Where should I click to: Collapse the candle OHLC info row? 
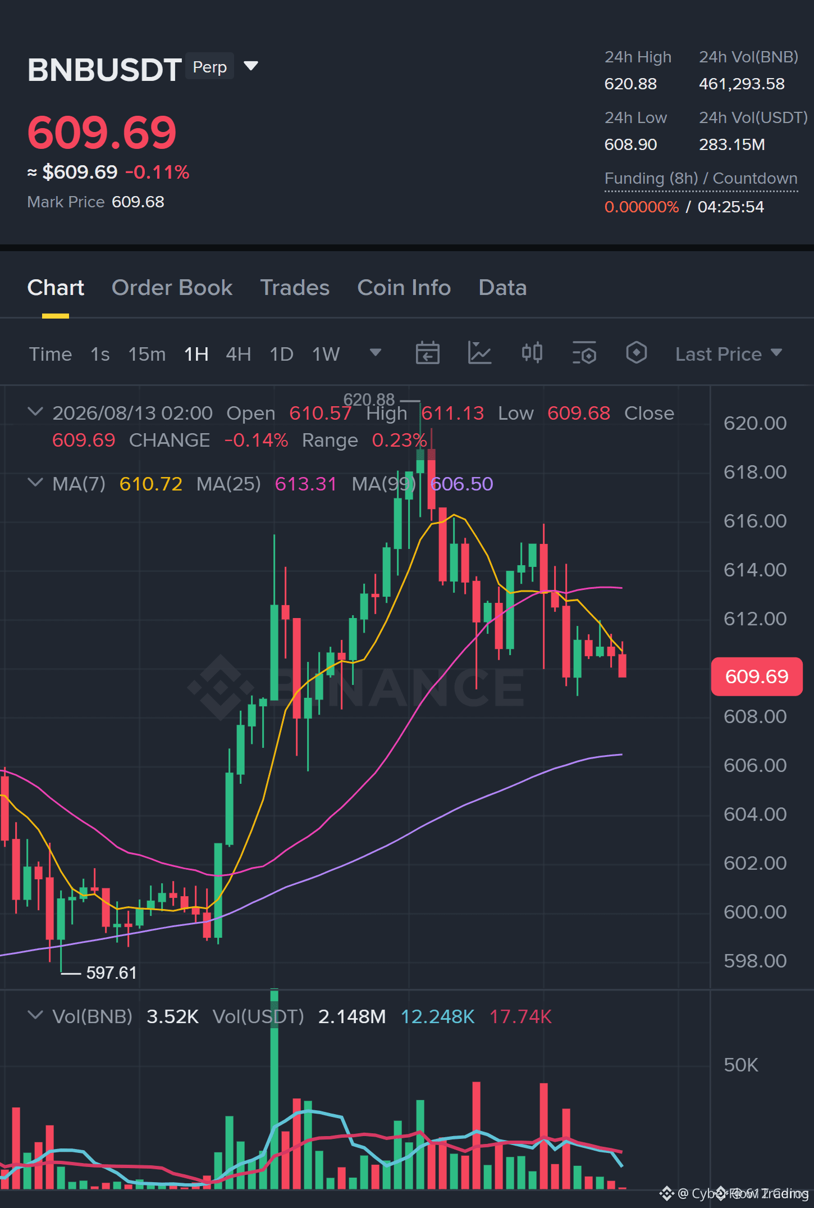pyautogui.click(x=35, y=412)
